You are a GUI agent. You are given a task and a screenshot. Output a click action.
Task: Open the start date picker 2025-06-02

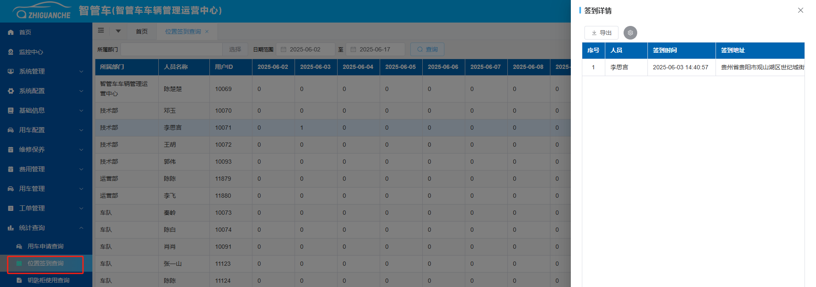(305, 49)
